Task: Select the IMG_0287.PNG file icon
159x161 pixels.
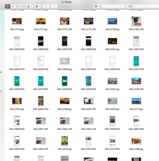Action: click(x=65, y=41)
